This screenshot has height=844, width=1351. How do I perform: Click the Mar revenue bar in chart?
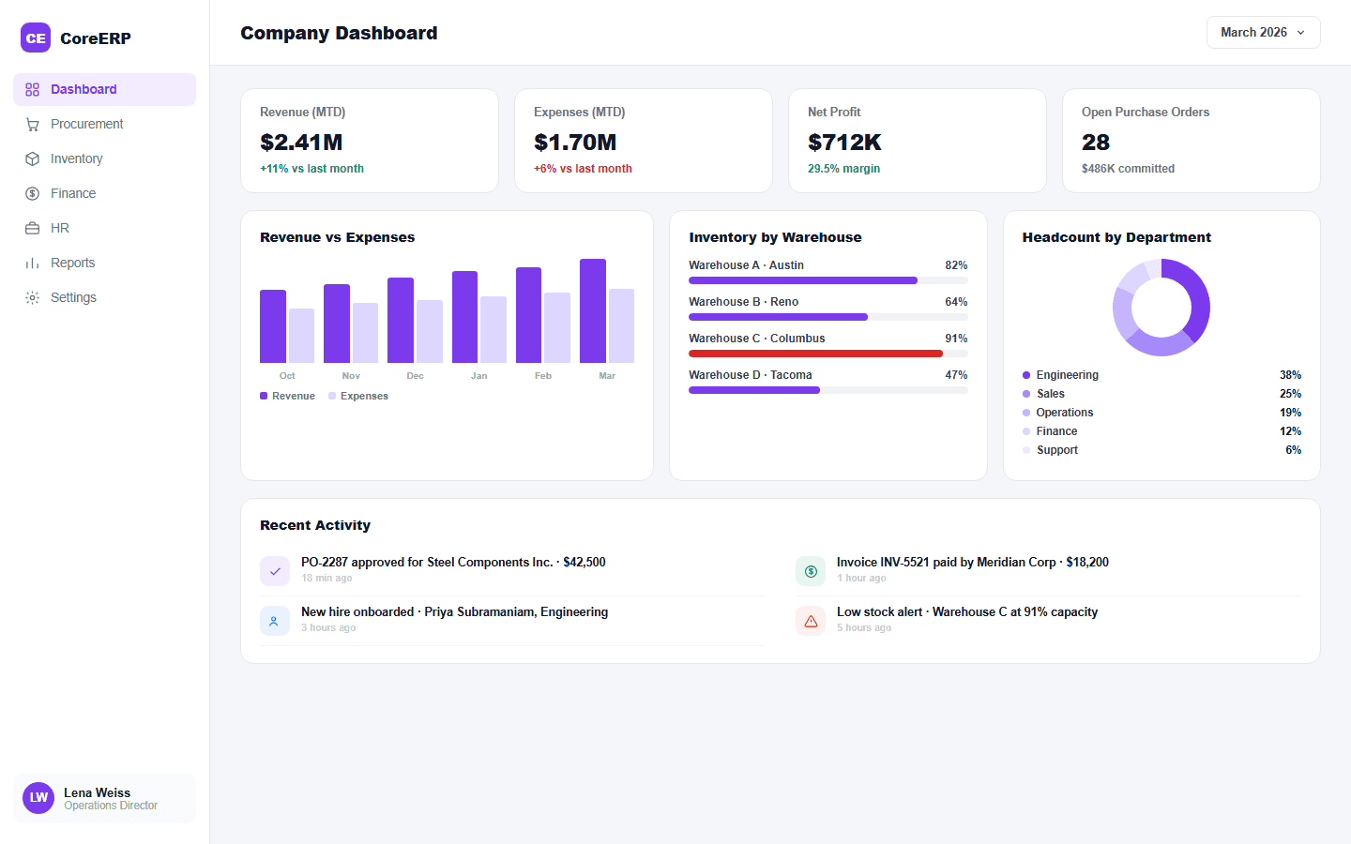click(x=593, y=310)
